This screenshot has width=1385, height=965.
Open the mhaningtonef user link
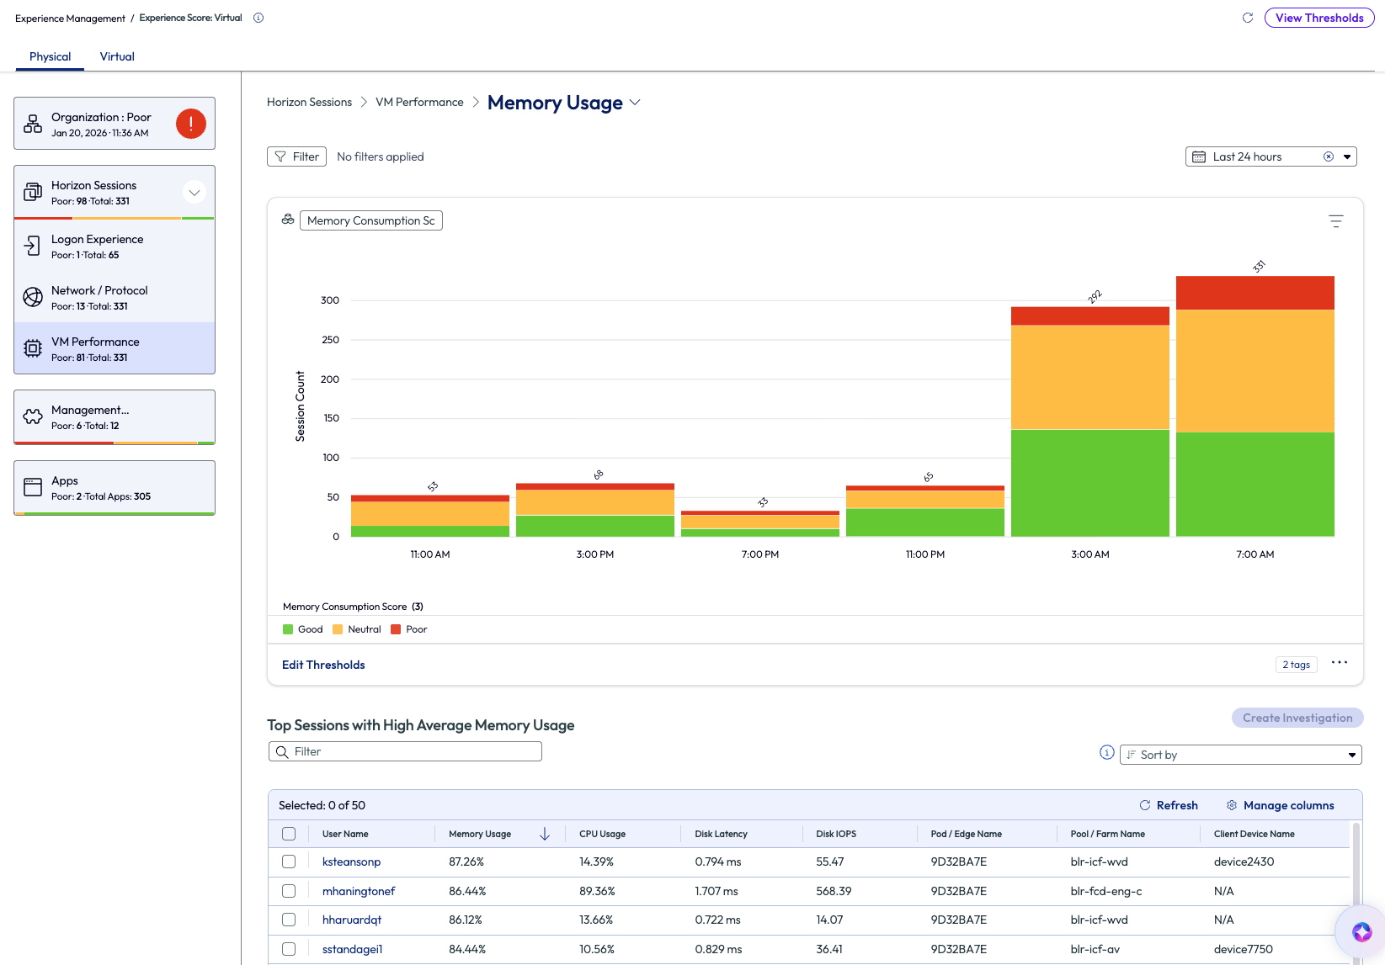[359, 891]
